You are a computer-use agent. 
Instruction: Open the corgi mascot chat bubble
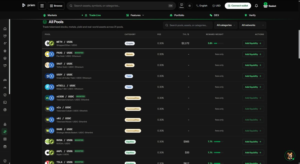point(290,155)
